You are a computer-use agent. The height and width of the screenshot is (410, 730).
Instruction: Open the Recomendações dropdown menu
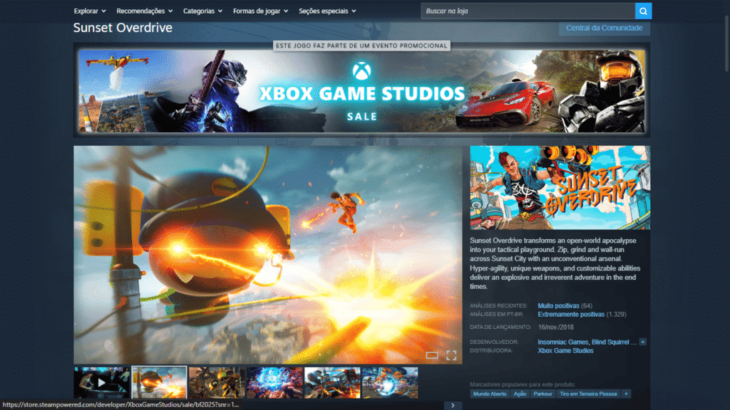pyautogui.click(x=145, y=11)
